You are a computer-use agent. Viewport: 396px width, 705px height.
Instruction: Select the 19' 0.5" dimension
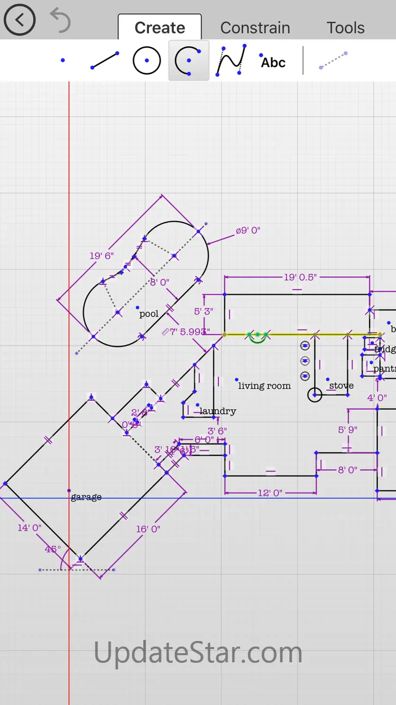point(300,277)
